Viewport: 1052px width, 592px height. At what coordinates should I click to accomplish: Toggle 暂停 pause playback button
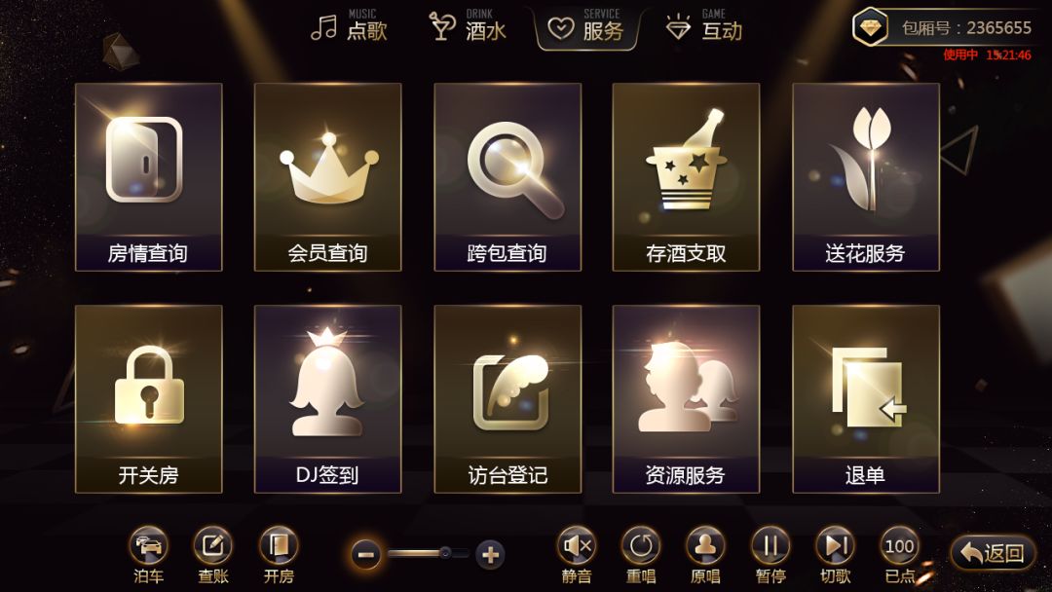click(x=770, y=554)
